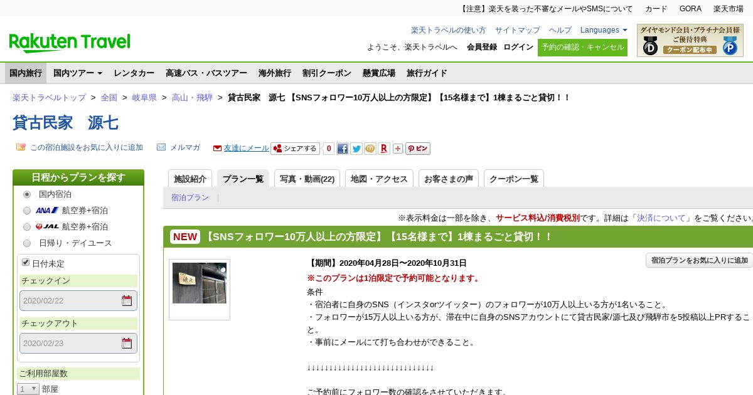Open レンタカー menu item

[134, 73]
